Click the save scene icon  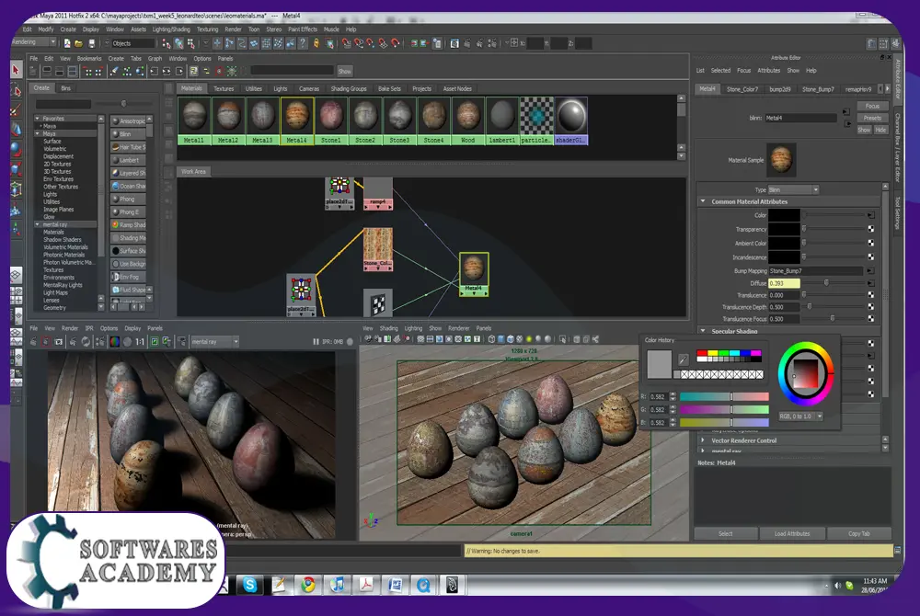coord(91,43)
